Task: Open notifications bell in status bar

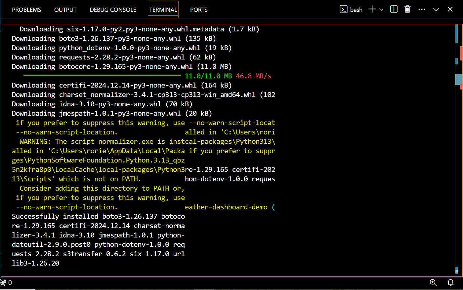Action: pyautogui.click(x=450, y=282)
